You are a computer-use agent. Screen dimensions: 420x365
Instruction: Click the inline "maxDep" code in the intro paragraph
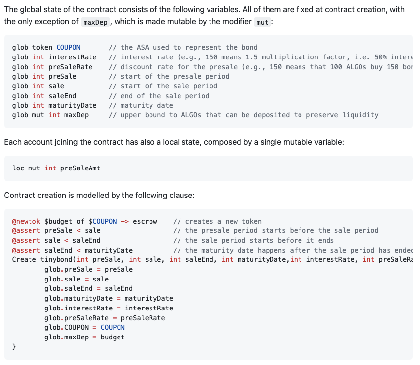click(x=95, y=22)
